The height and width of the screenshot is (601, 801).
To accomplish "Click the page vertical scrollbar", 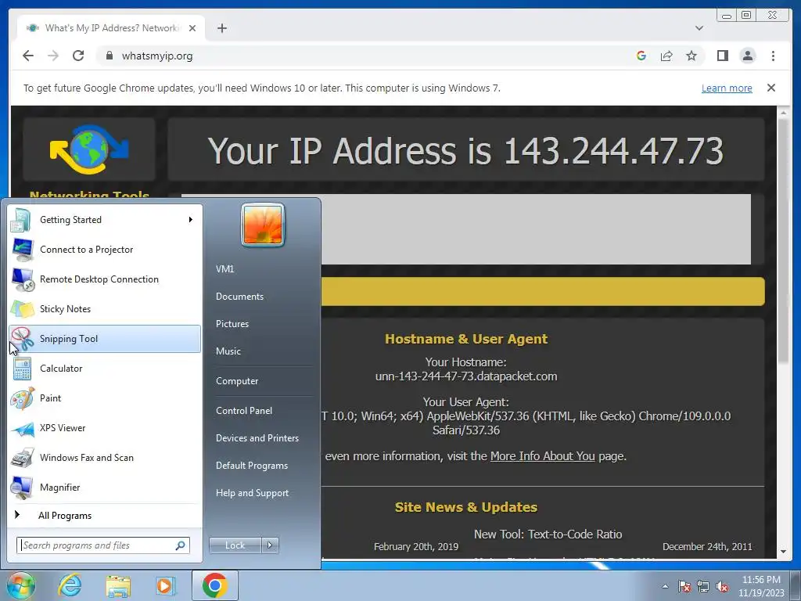I will (x=783, y=240).
